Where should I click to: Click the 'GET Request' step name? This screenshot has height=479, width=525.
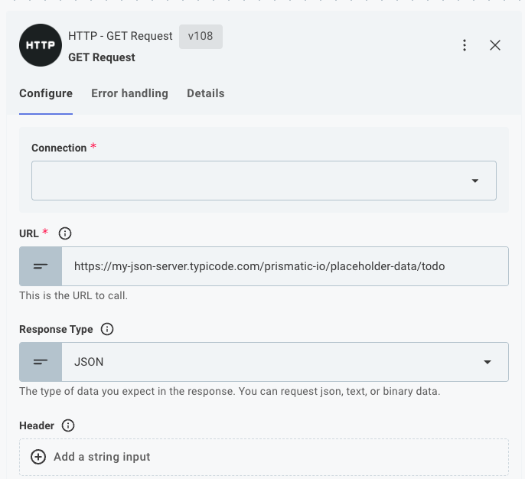click(x=102, y=57)
